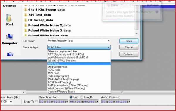
Task: Choose M4A (AAC) Files (FFmpeg)
Action: click(79, 79)
